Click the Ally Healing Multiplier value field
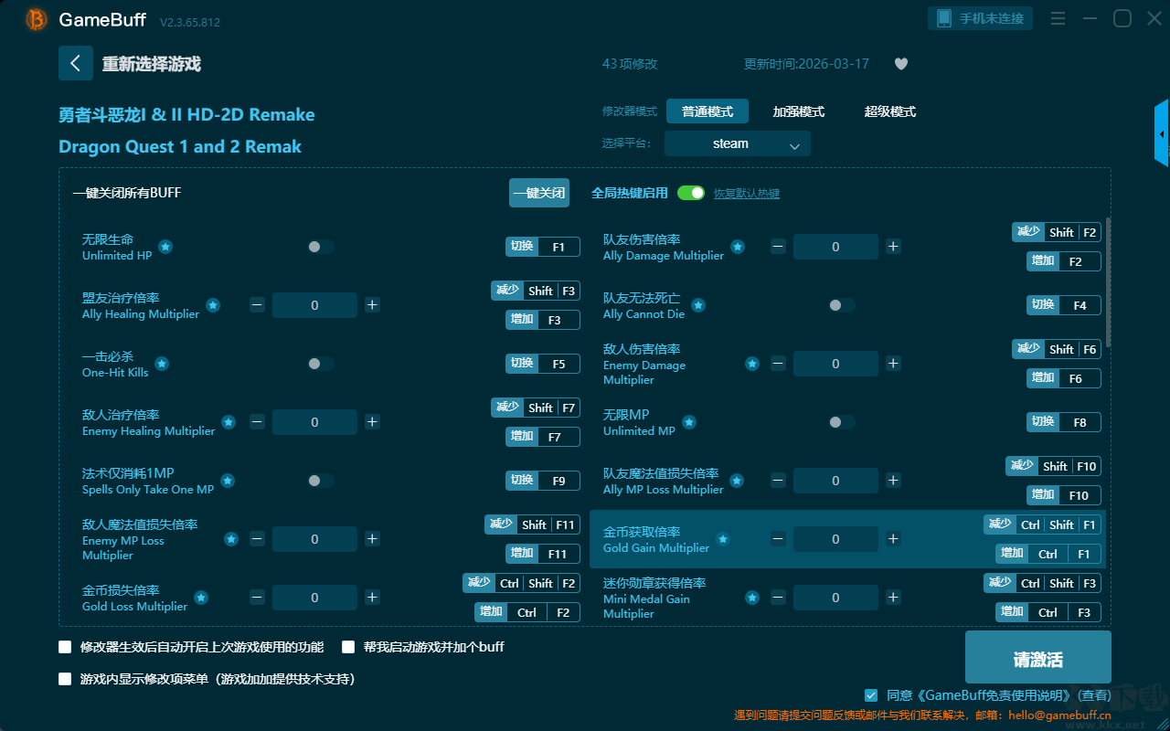Screen dimensions: 1170x731 tap(314, 305)
